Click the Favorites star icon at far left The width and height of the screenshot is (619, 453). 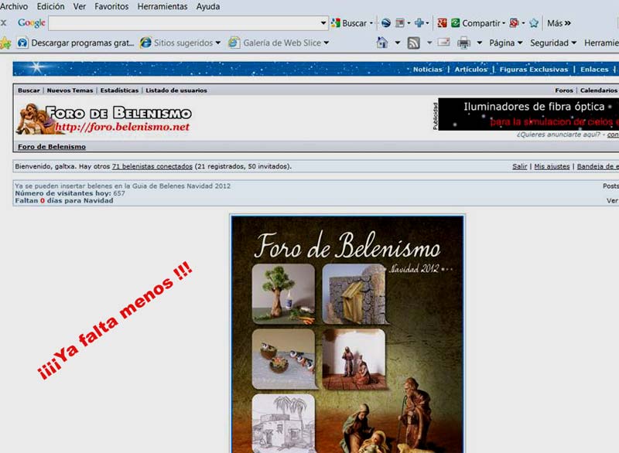[5, 43]
